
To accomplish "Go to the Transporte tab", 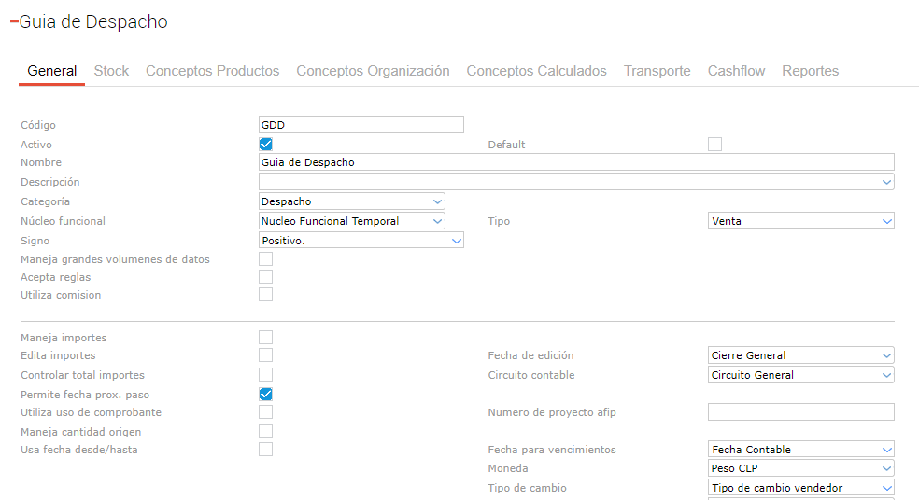I will pyautogui.click(x=657, y=71).
